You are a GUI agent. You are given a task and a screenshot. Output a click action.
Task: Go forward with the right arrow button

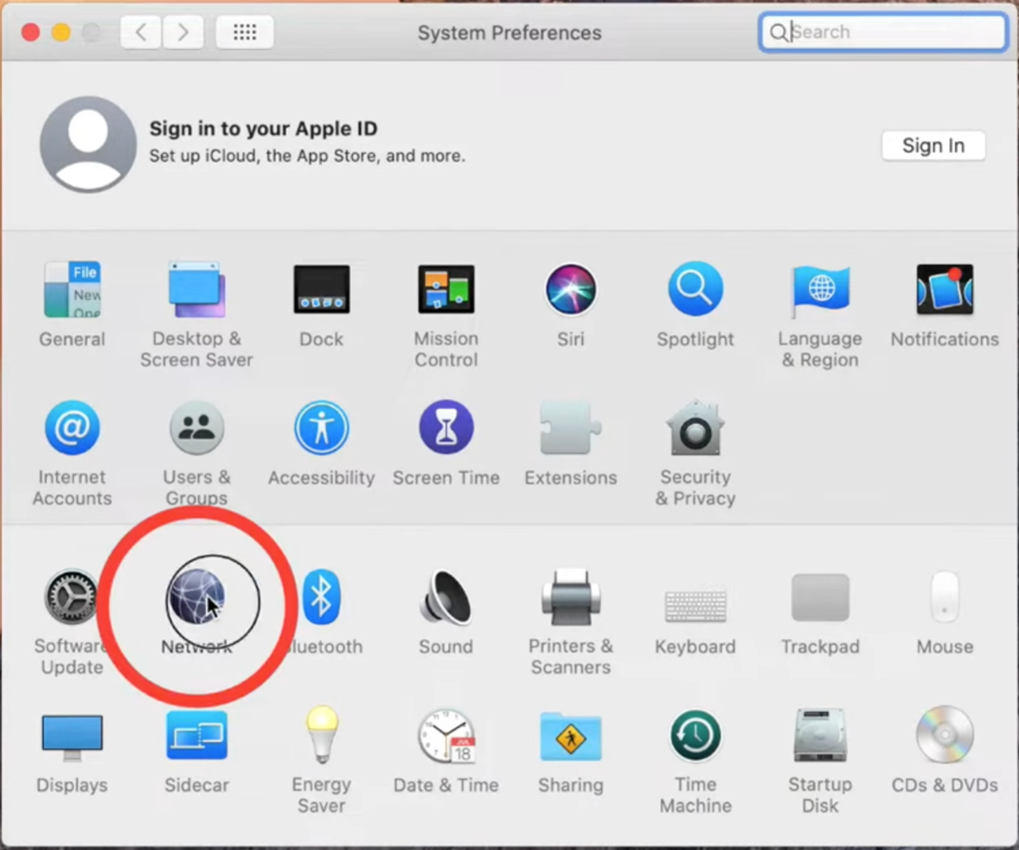(183, 32)
